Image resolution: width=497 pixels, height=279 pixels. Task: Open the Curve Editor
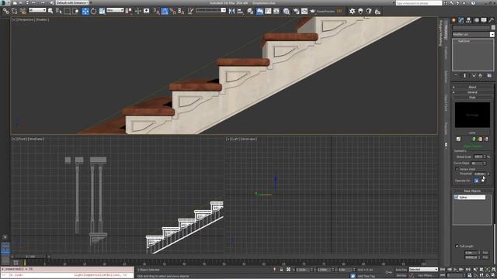tap(268, 11)
